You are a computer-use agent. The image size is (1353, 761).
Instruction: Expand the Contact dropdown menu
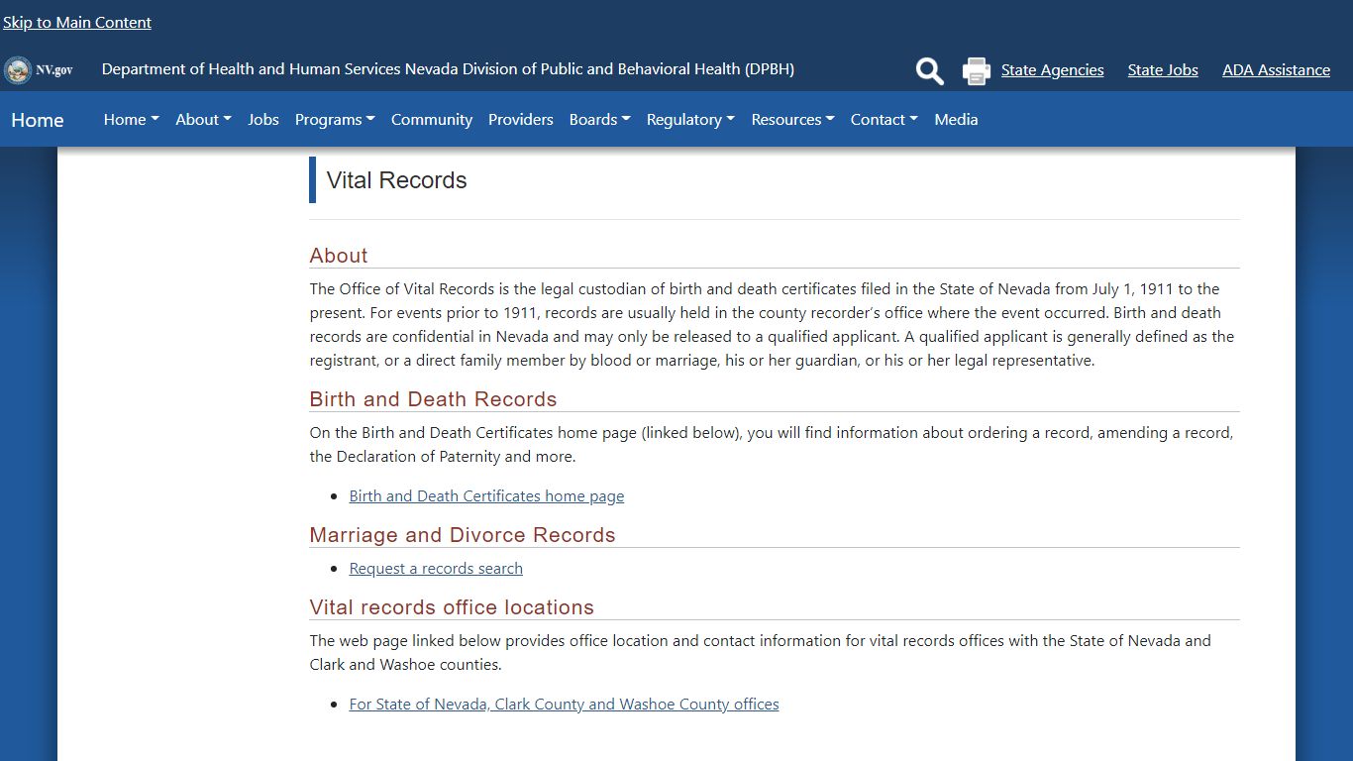tap(885, 119)
